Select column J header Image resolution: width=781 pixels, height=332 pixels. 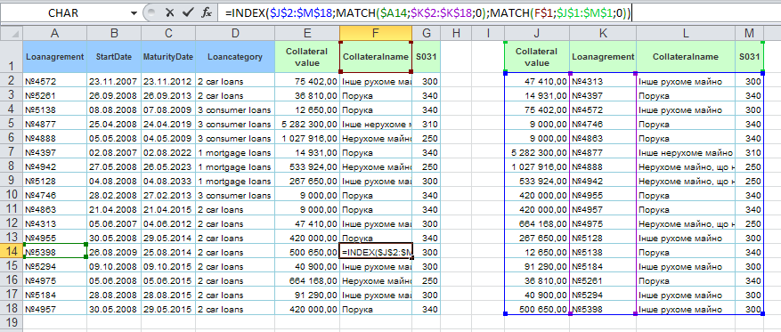point(537,33)
